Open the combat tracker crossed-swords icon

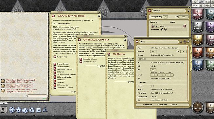click(x=195, y=2)
